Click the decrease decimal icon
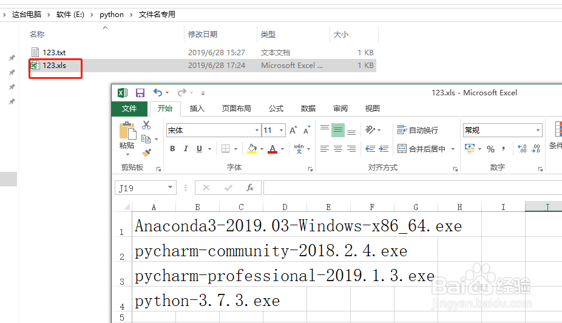 point(536,149)
